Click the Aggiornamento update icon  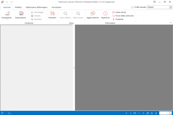click(93, 15)
